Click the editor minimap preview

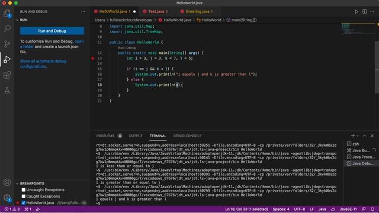358,28
